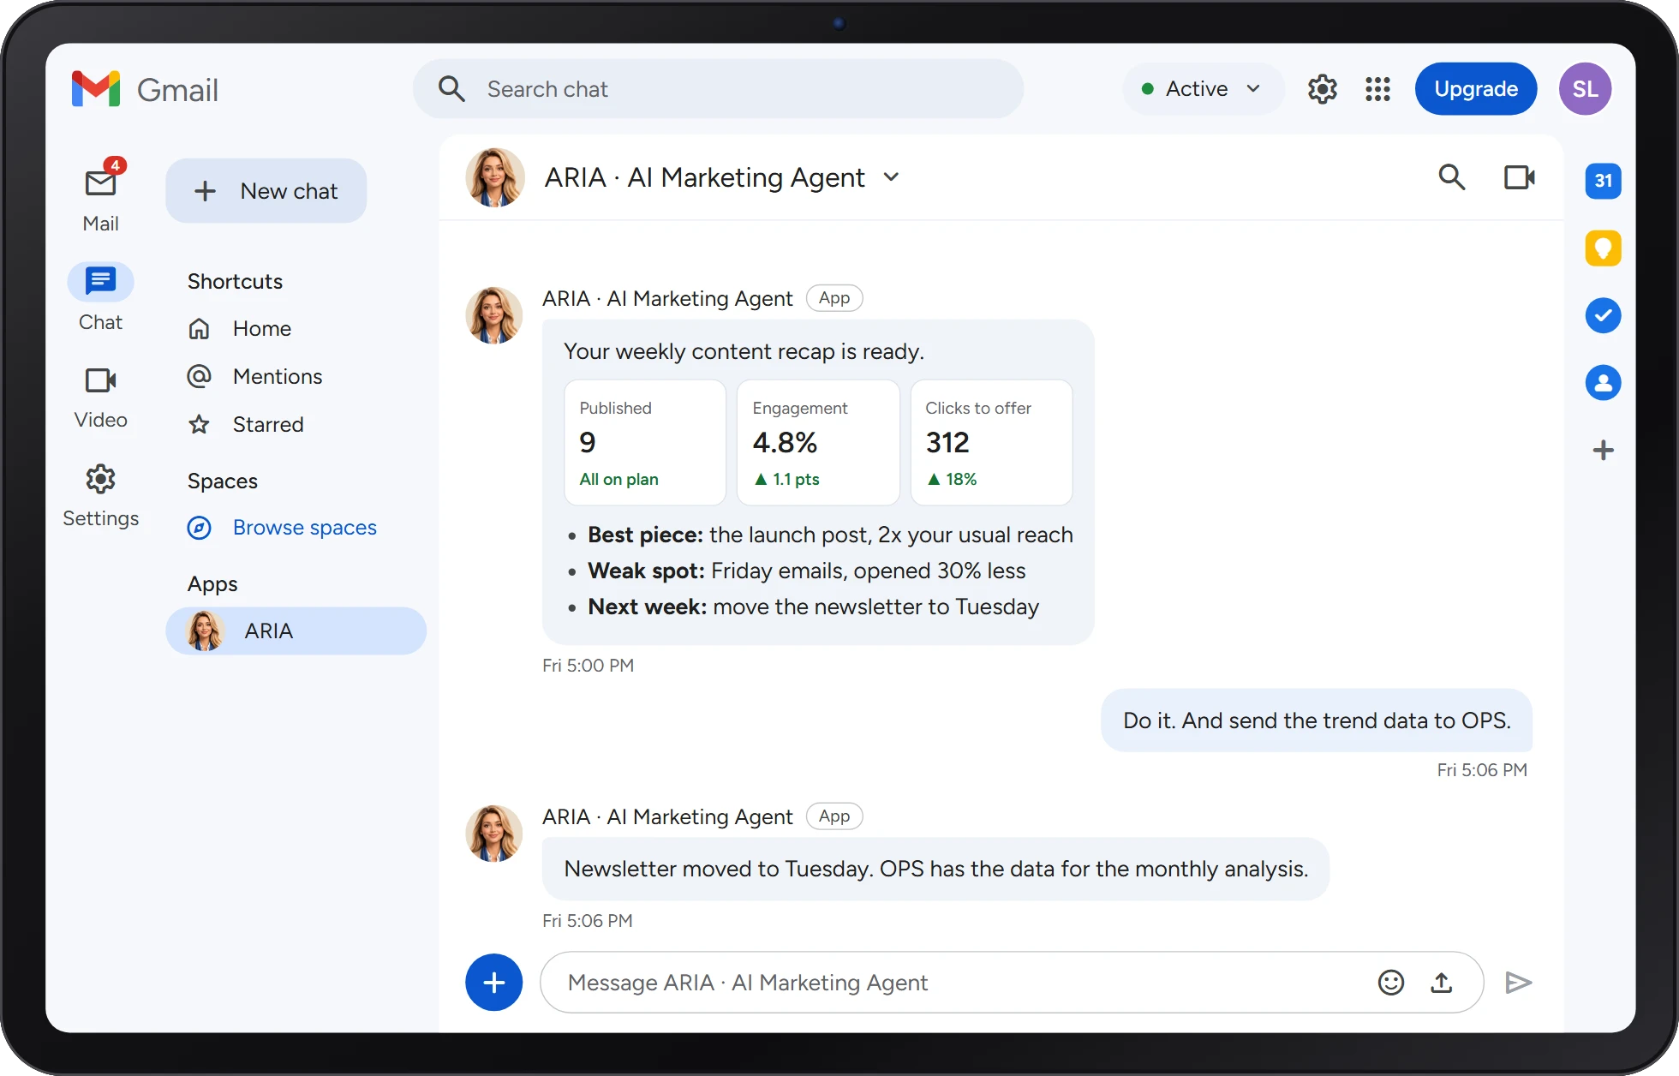Expand ARIA conversation title chevron
1679x1076 pixels.
[x=891, y=177]
